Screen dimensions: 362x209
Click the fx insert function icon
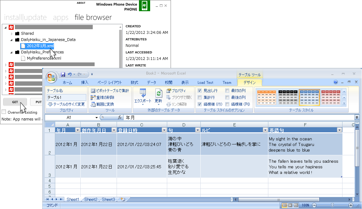pyautogui.click(x=120, y=117)
